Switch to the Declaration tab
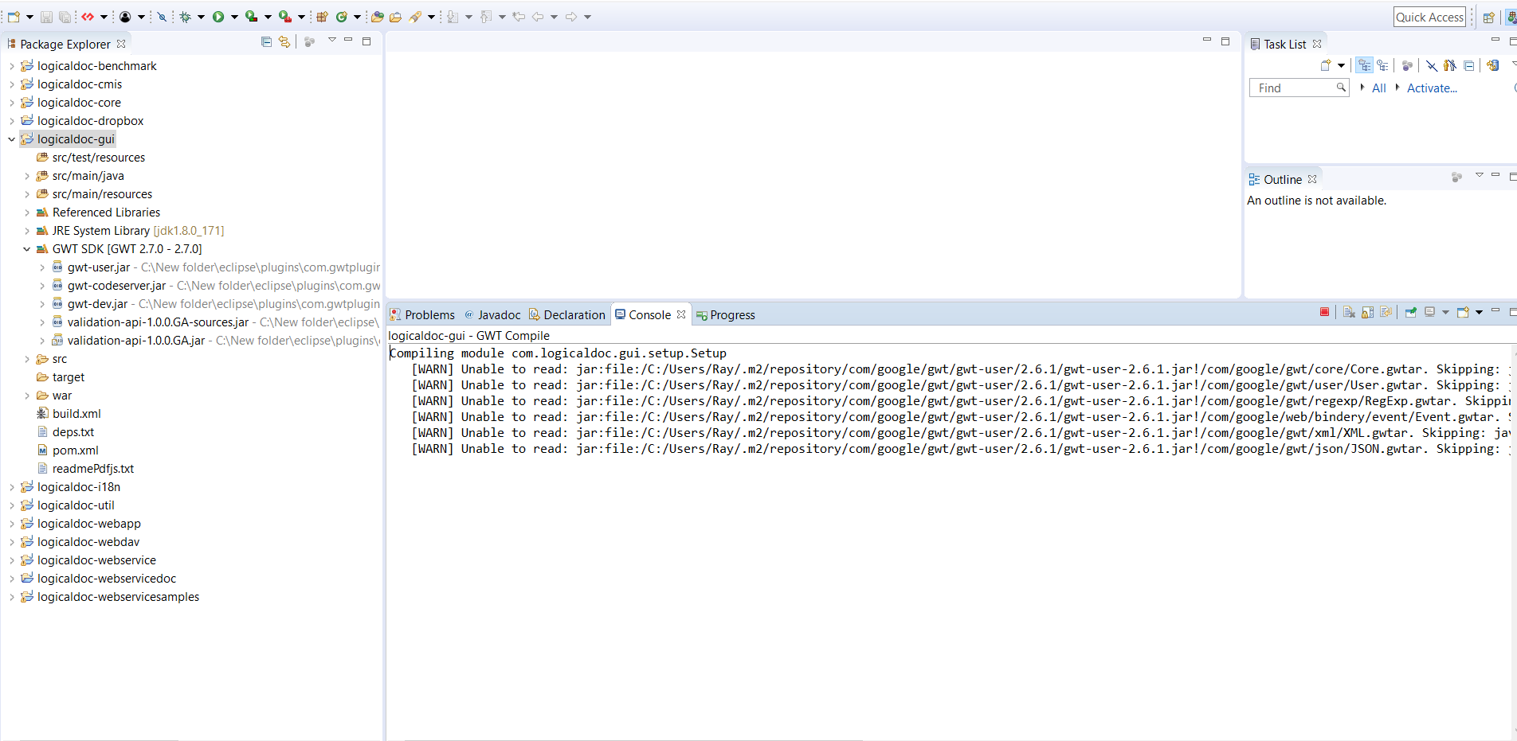This screenshot has width=1517, height=741. pos(567,314)
